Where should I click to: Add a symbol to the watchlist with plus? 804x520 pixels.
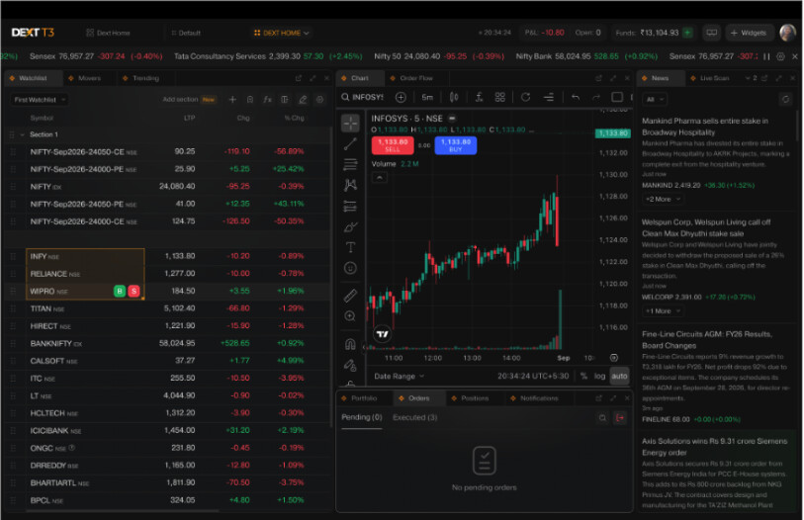click(232, 100)
